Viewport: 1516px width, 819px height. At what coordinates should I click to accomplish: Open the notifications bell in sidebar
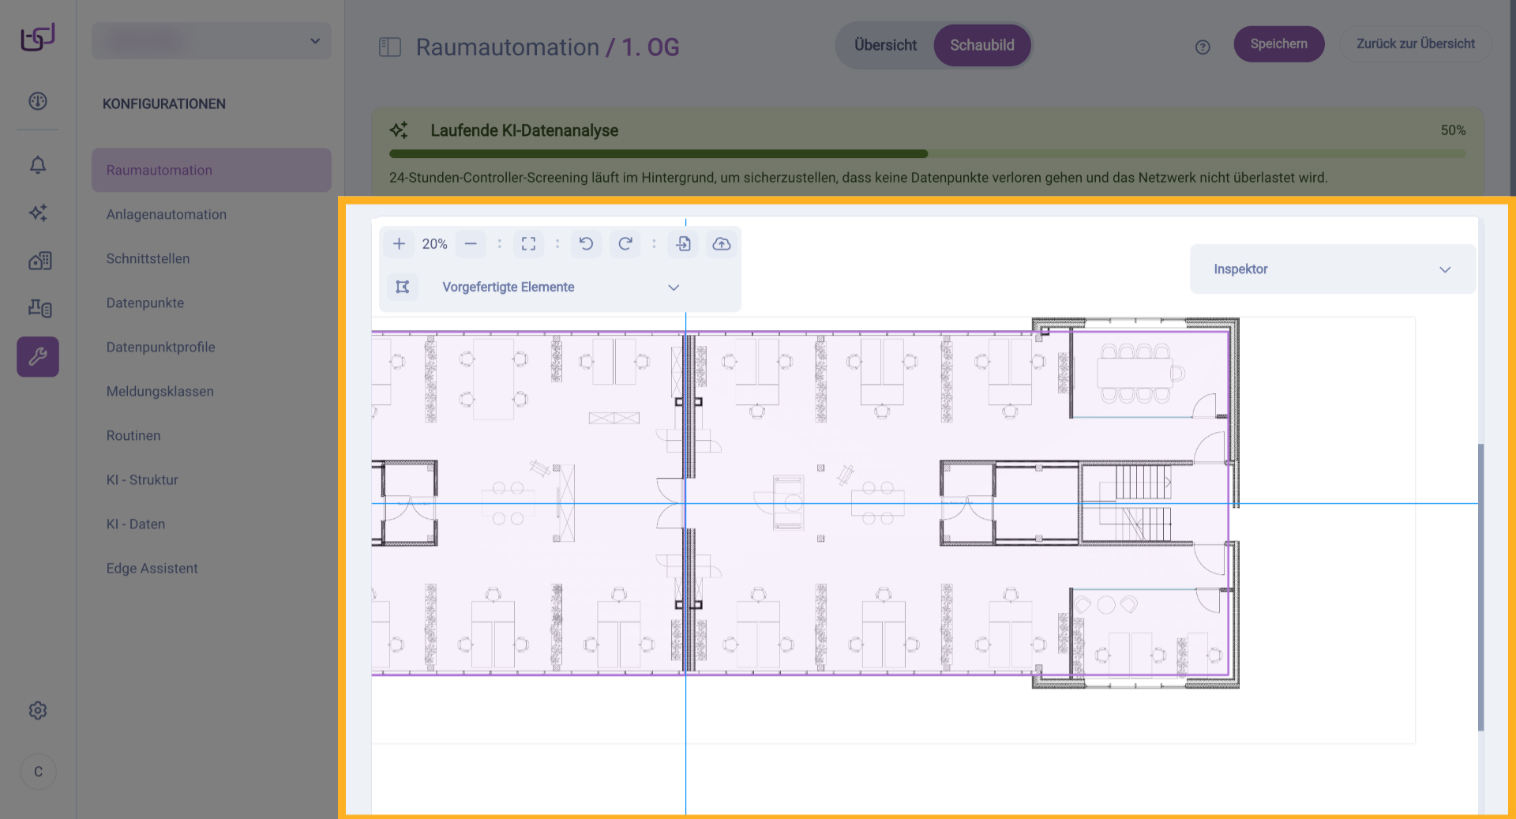click(38, 165)
